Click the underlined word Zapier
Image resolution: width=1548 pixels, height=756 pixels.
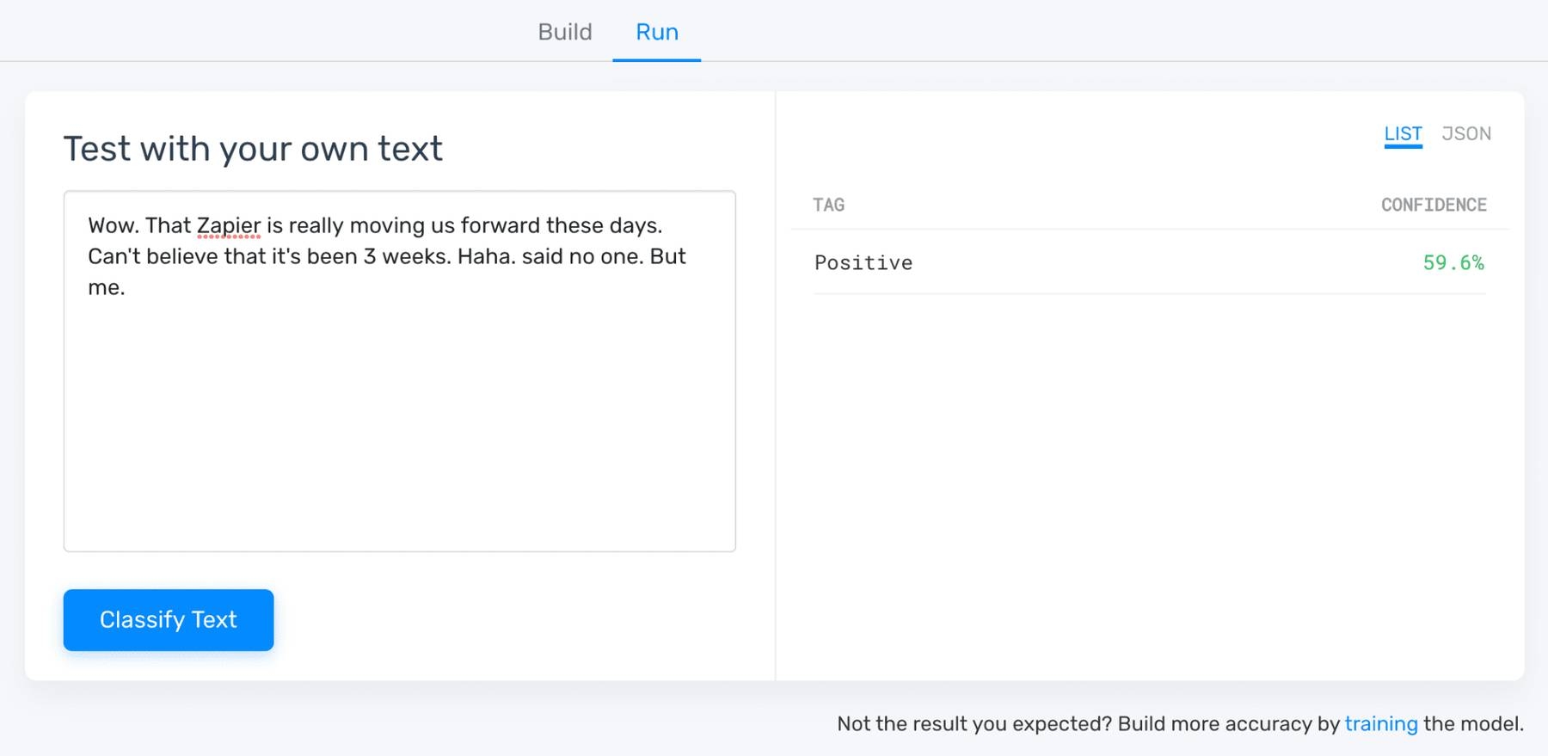coord(229,225)
